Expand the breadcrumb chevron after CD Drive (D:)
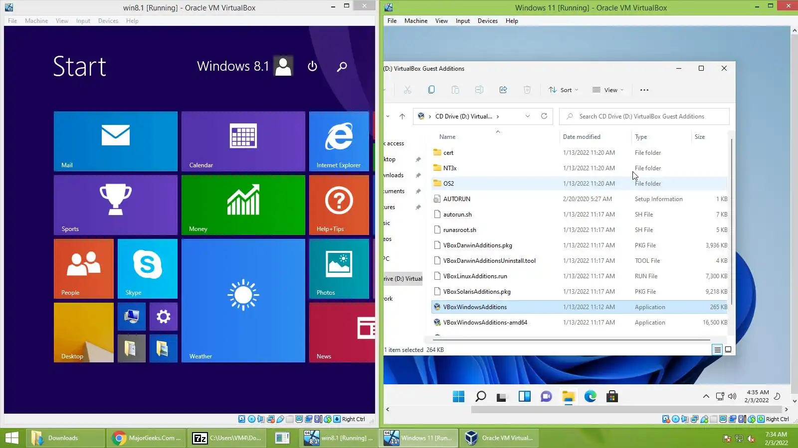The image size is (798, 448). click(x=498, y=116)
